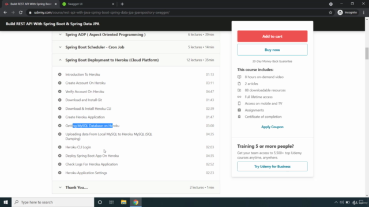Screen dimensions: 369x207
Task: Open the Incognito profile icon
Action: pyautogui.click(x=340, y=13)
